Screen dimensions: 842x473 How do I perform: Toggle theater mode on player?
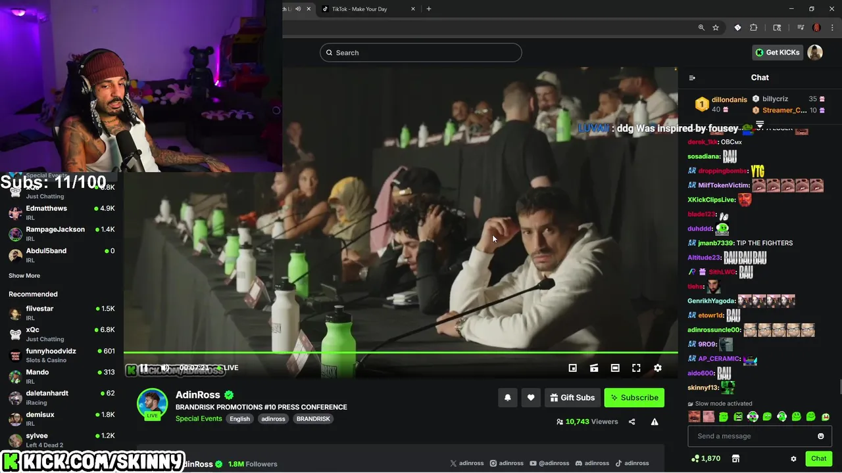coord(615,368)
